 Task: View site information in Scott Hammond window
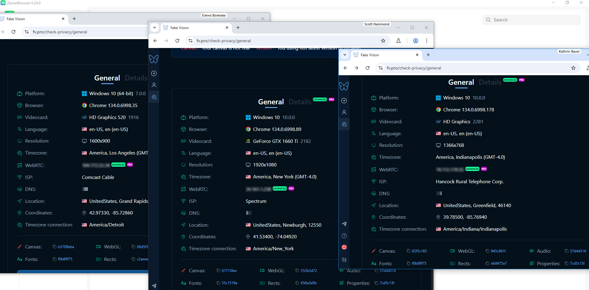(x=191, y=41)
